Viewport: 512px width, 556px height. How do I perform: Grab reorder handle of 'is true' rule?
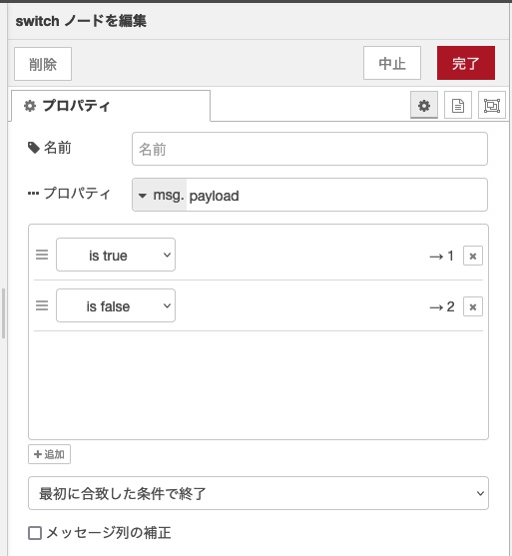tap(42, 255)
